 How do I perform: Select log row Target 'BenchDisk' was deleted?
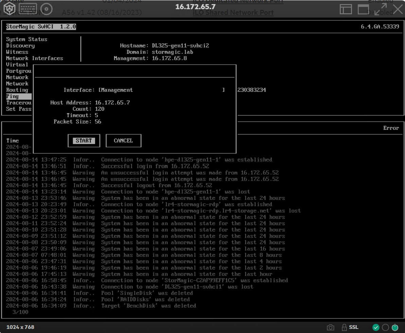101,306
